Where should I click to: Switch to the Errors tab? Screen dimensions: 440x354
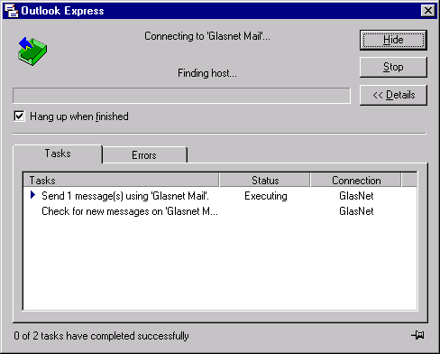click(144, 155)
